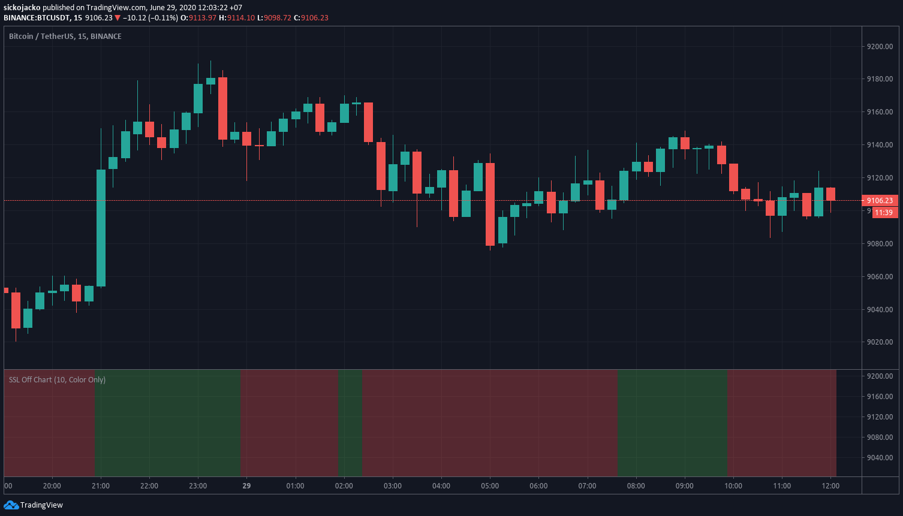Image resolution: width=903 pixels, height=516 pixels.
Task: Click the 10:00 time axis label
Action: [x=733, y=486]
